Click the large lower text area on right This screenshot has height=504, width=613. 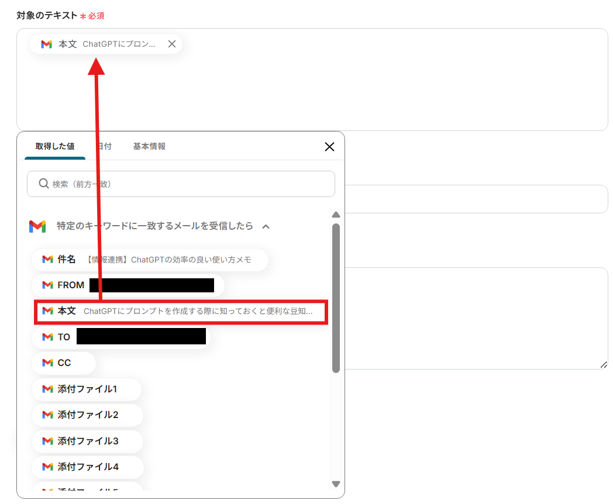[476, 319]
